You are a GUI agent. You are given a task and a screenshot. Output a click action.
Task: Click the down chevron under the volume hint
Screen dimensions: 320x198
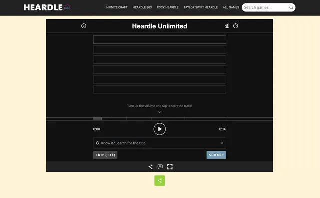(160, 112)
